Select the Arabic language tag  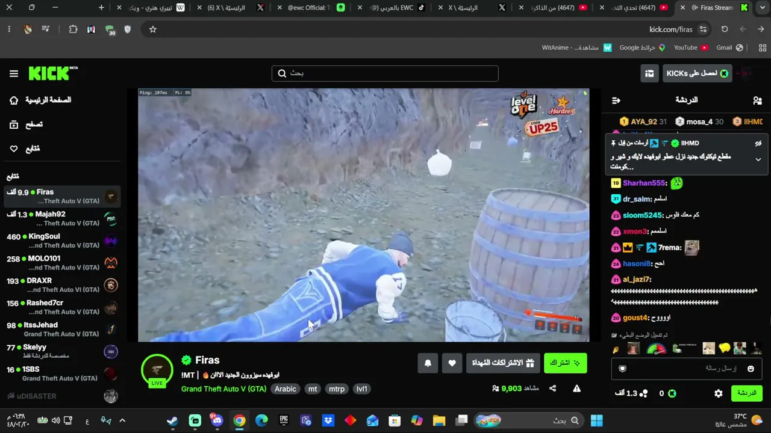click(x=286, y=389)
